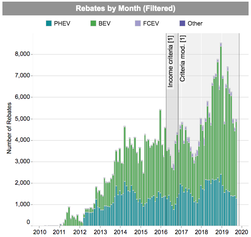The width and height of the screenshot is (251, 237).
Task: Click the 2012 x-axis label
Action: (80, 232)
